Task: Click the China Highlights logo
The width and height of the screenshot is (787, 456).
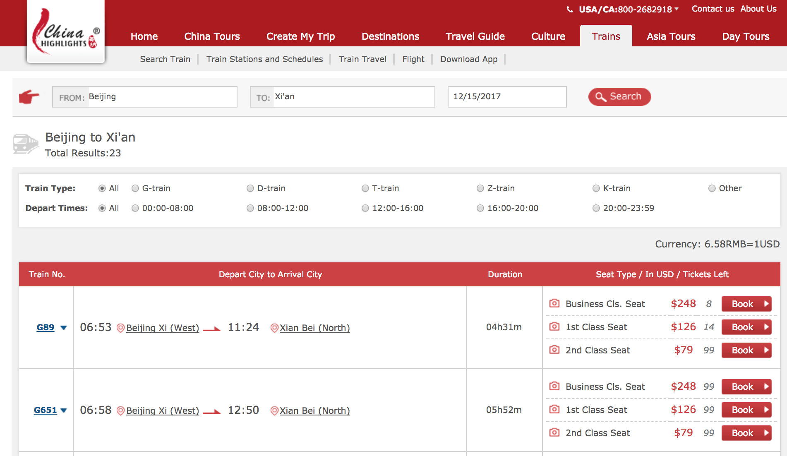Action: [x=66, y=31]
